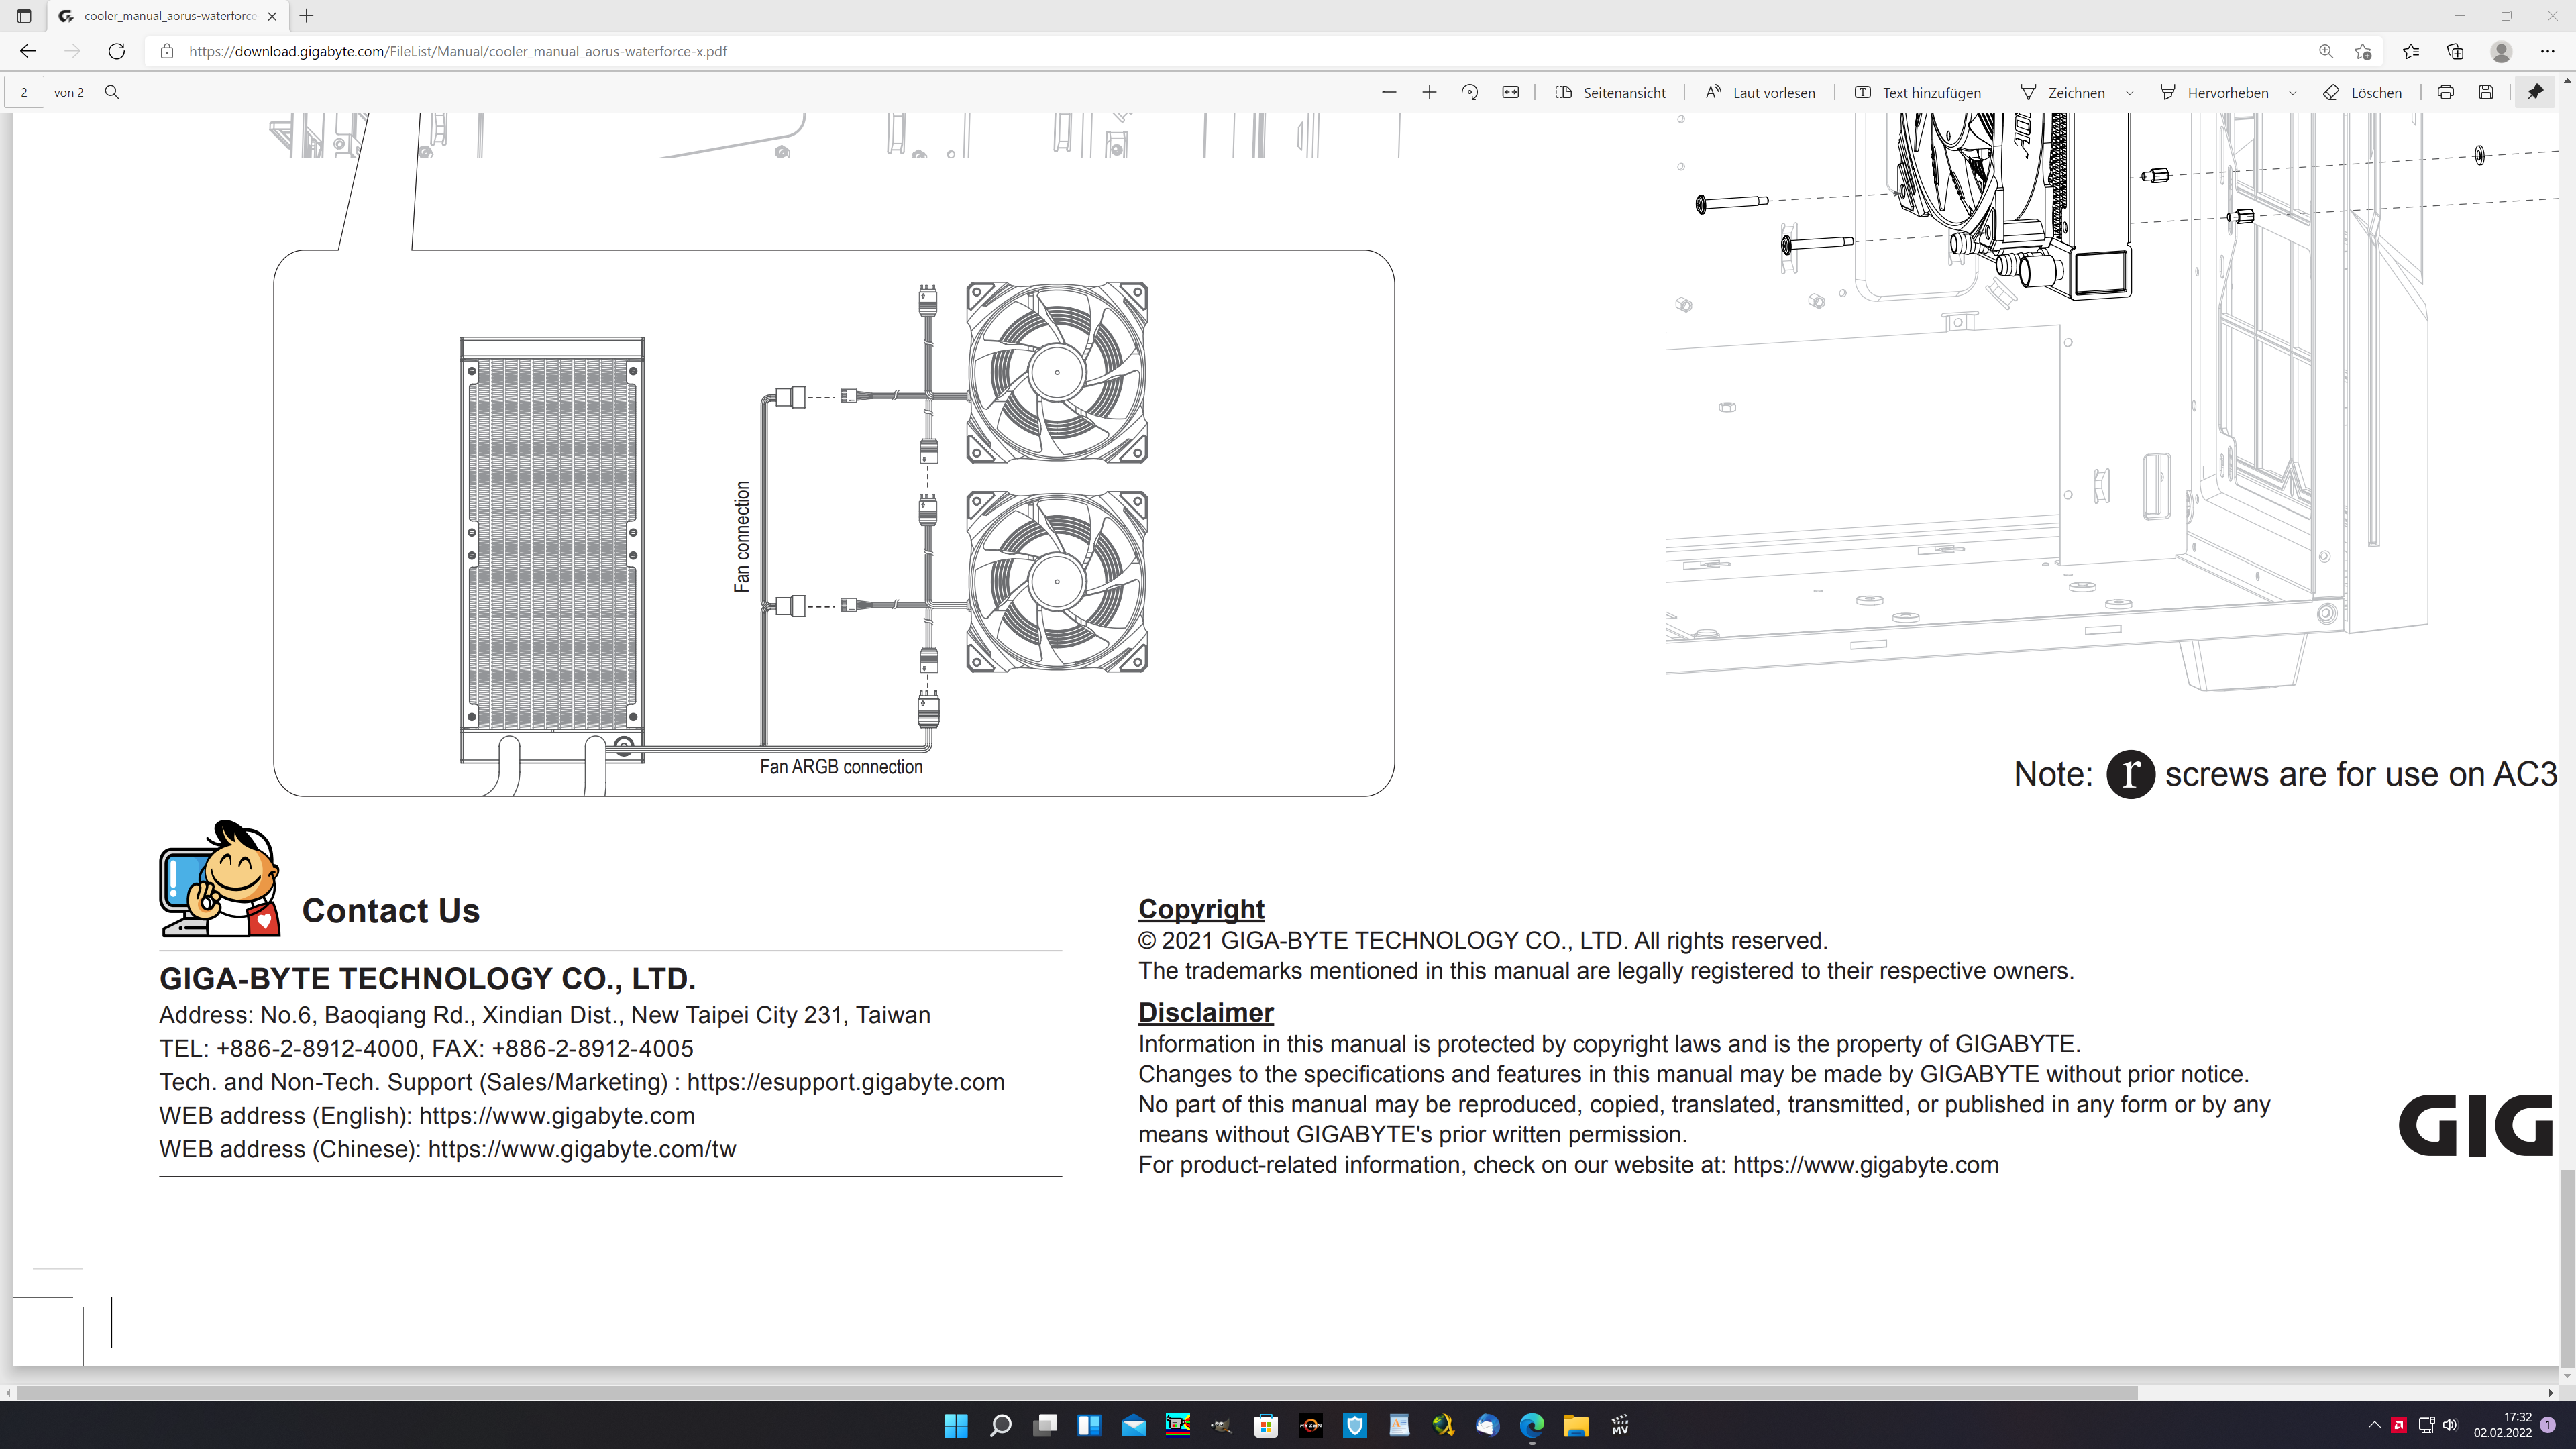The width and height of the screenshot is (2576, 1449).
Task: Rotate the PDF page
Action: [1469, 92]
